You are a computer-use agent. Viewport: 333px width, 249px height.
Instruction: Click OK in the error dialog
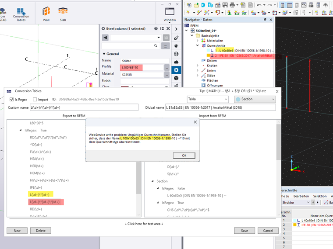pyautogui.click(x=184, y=156)
